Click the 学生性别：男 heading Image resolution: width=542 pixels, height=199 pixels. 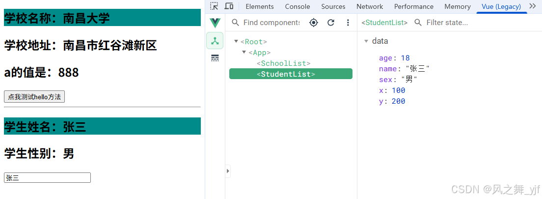tap(39, 153)
